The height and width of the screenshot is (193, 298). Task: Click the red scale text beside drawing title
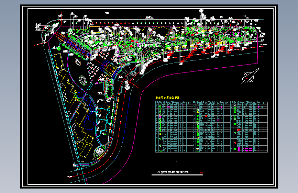pyautogui.click(x=201, y=173)
